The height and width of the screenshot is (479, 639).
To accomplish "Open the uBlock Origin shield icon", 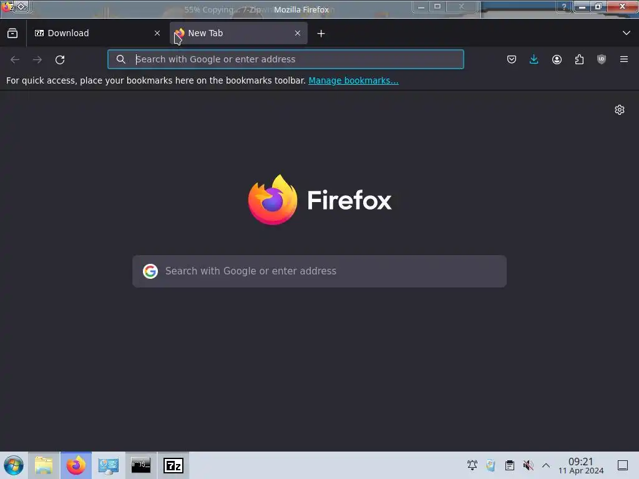I will coord(602,59).
